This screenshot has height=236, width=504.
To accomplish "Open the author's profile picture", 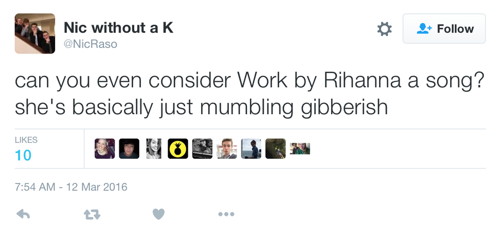I will (35, 33).
